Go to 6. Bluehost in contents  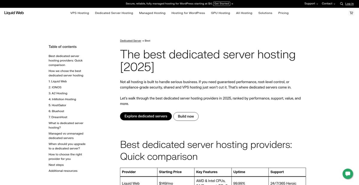point(56,111)
